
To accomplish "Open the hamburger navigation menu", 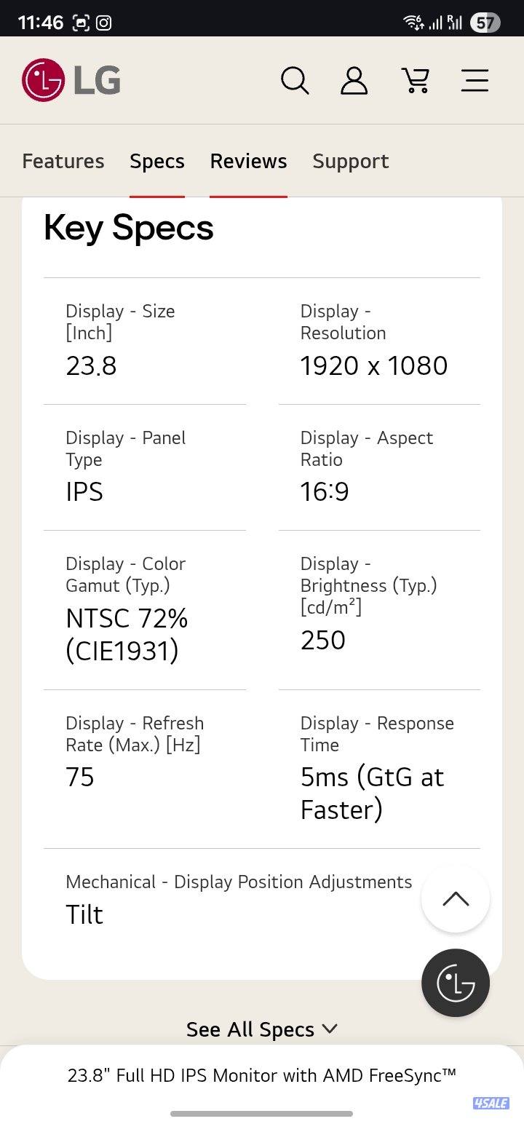I will tap(475, 81).
